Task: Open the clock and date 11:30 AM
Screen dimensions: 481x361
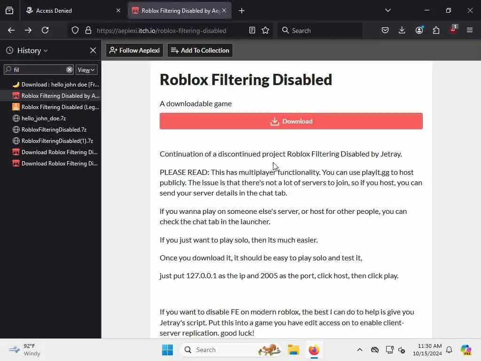Action: pyautogui.click(x=427, y=350)
